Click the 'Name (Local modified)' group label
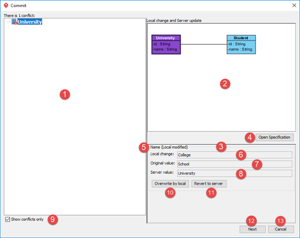Viewport: 300px width, 238px height. pos(169,147)
